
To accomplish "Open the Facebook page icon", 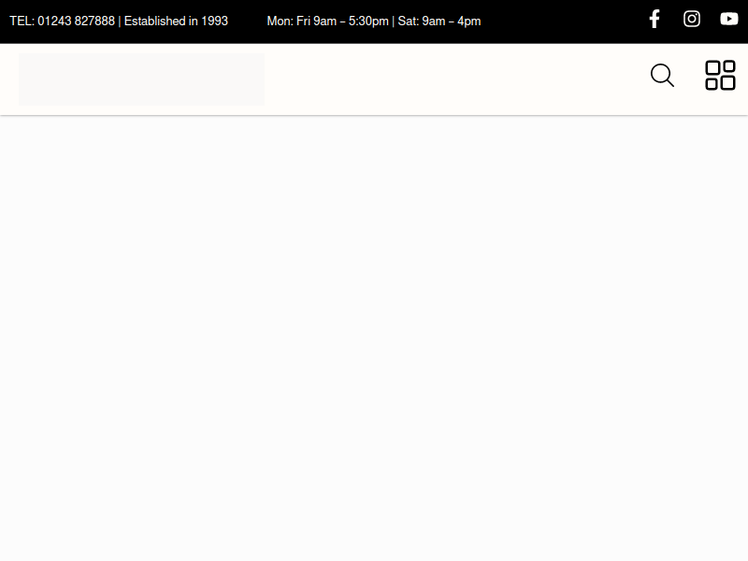I will pos(654,19).
